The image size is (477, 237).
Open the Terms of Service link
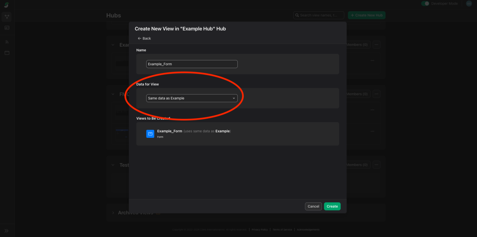pos(282,230)
